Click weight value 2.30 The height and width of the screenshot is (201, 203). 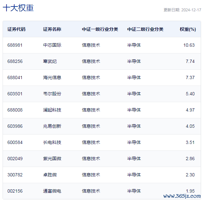click(190, 175)
